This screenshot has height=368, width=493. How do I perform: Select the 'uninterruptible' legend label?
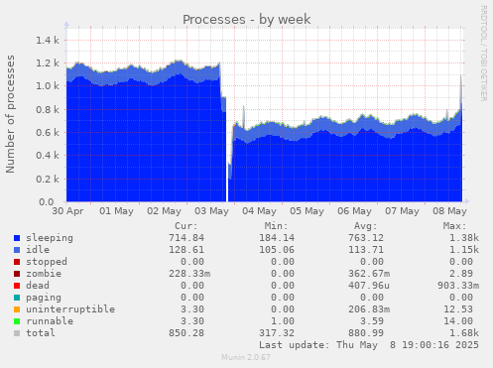pos(70,309)
